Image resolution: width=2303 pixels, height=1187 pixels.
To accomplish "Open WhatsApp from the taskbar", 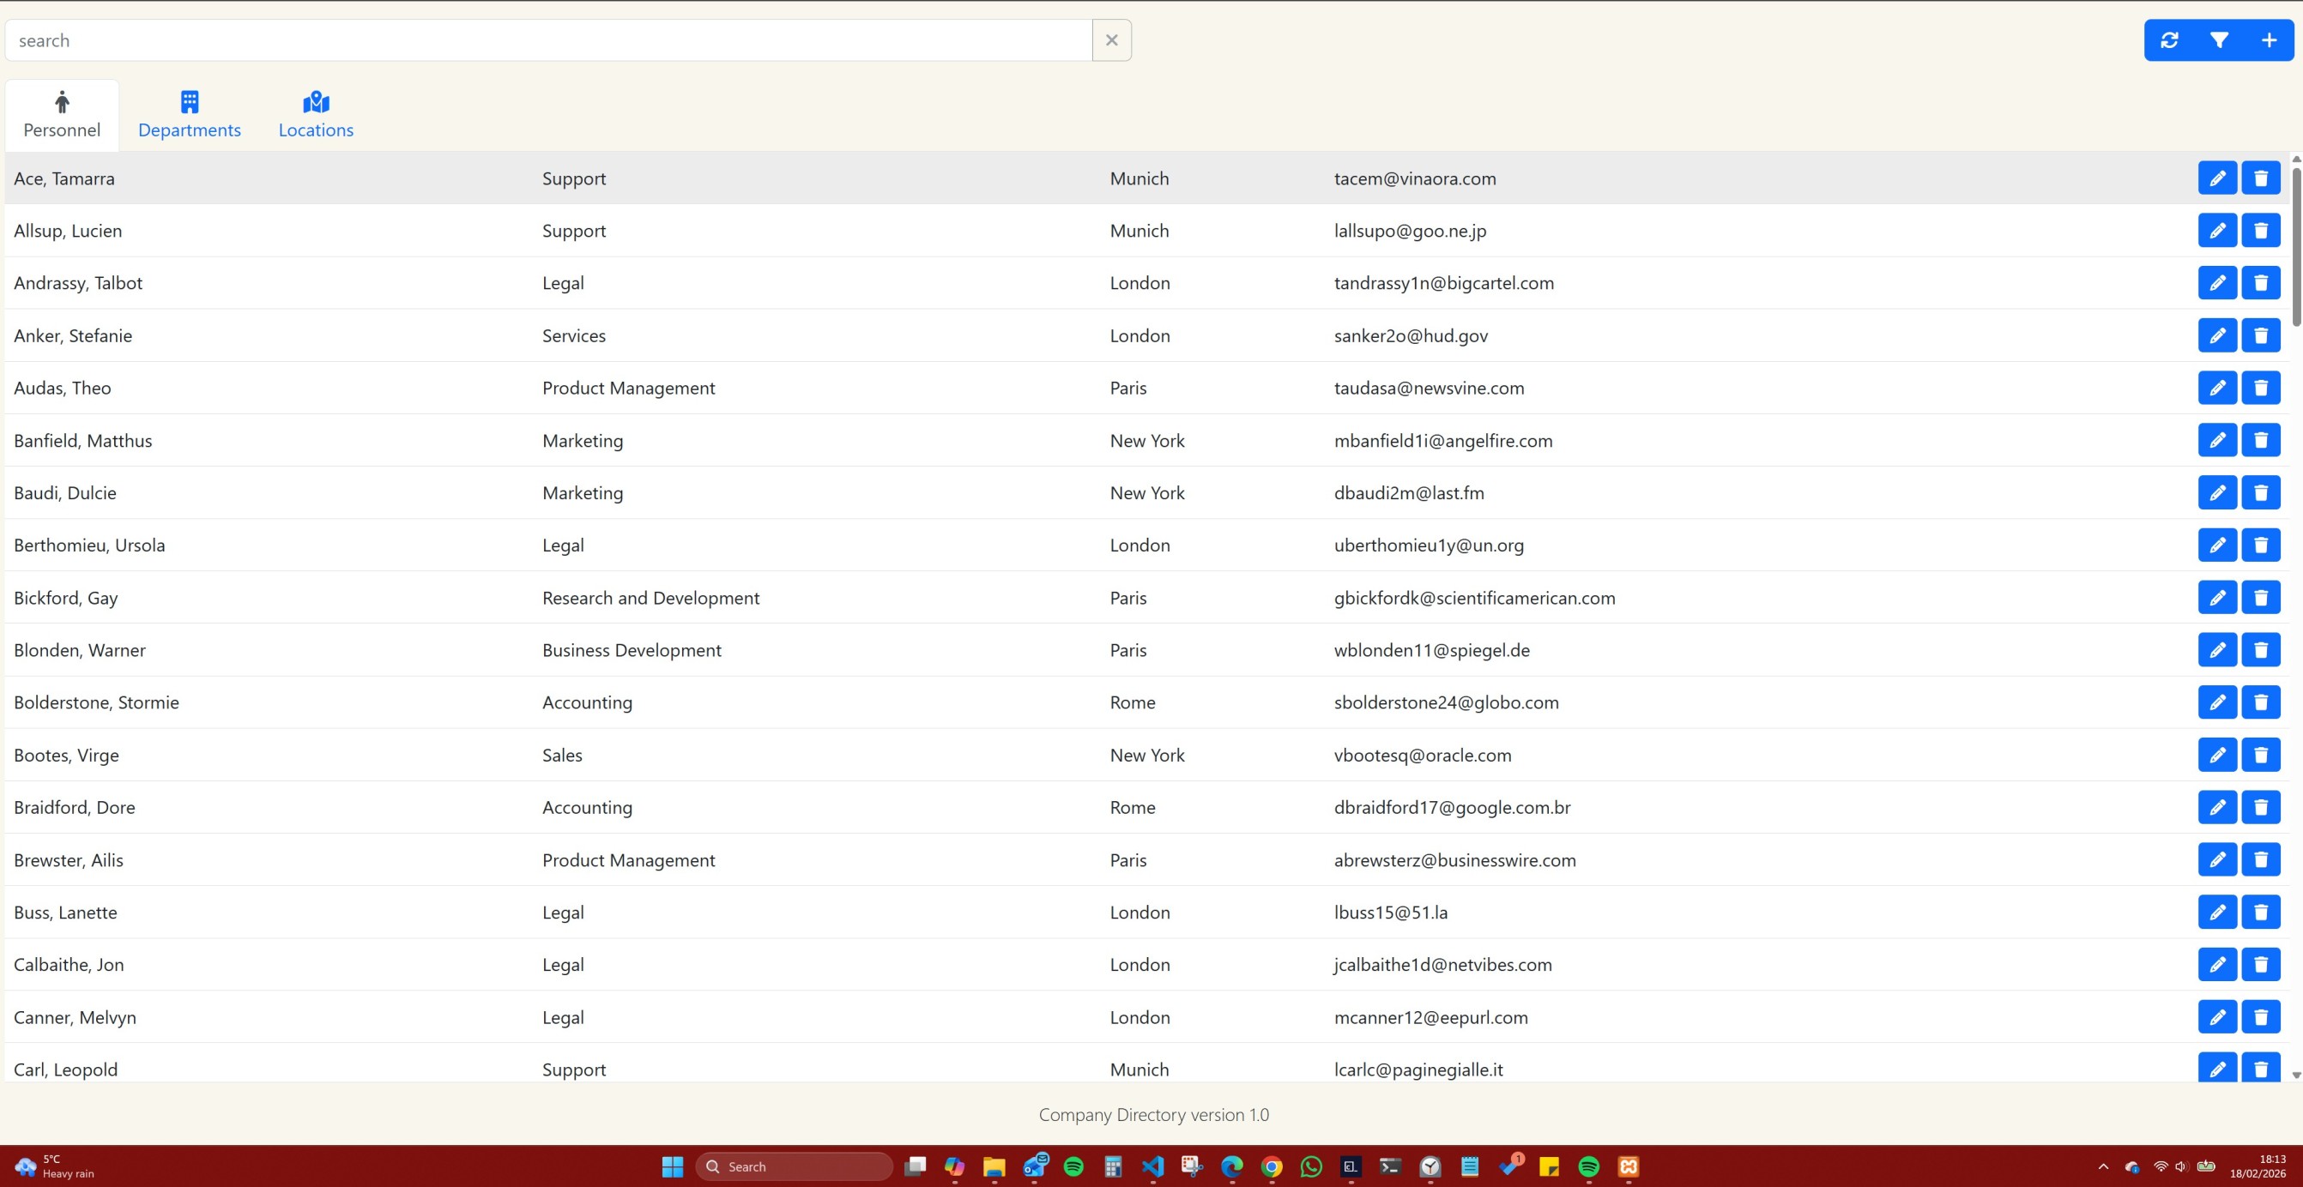I will 1309,1166.
